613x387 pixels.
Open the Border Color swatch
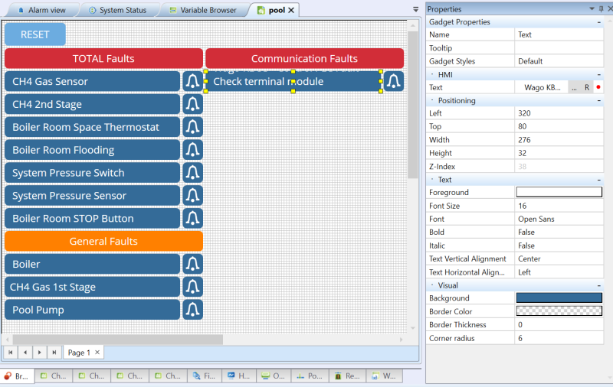pyautogui.click(x=559, y=311)
